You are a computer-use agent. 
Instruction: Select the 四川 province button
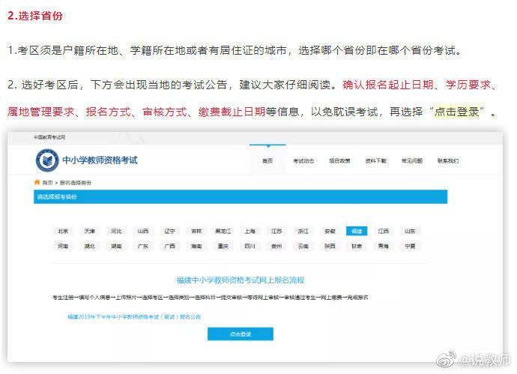(250, 246)
